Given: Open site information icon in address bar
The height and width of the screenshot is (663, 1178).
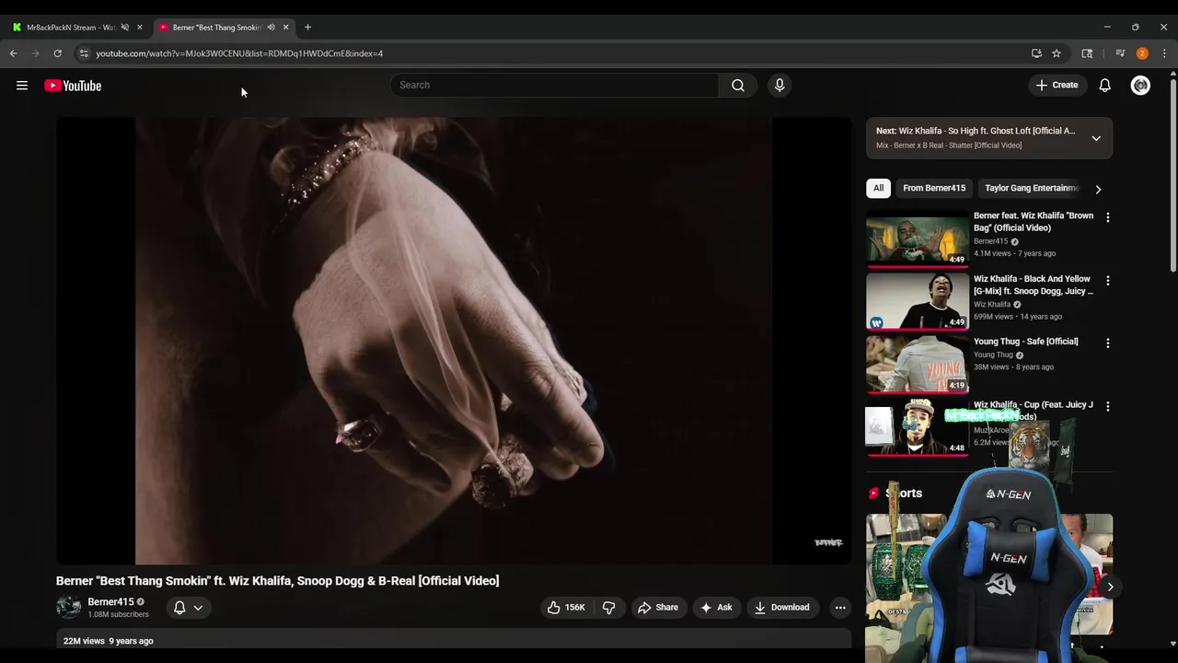Looking at the screenshot, I should point(84,53).
